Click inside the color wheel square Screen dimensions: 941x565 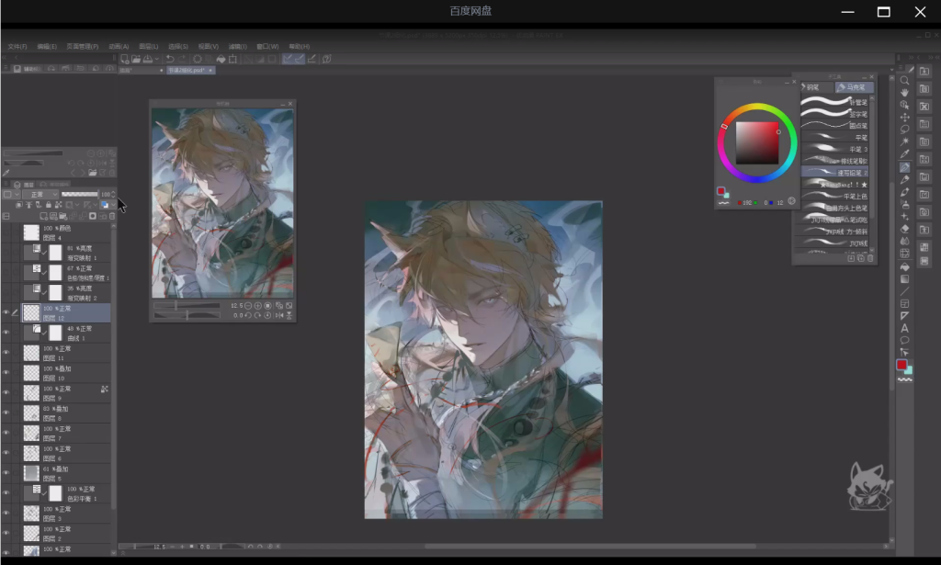(x=756, y=141)
